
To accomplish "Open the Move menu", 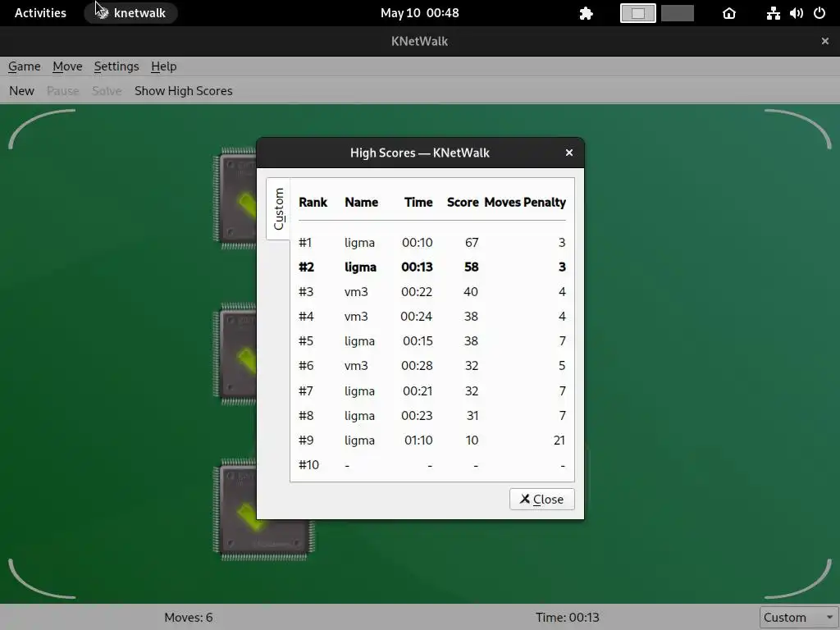I will (67, 66).
